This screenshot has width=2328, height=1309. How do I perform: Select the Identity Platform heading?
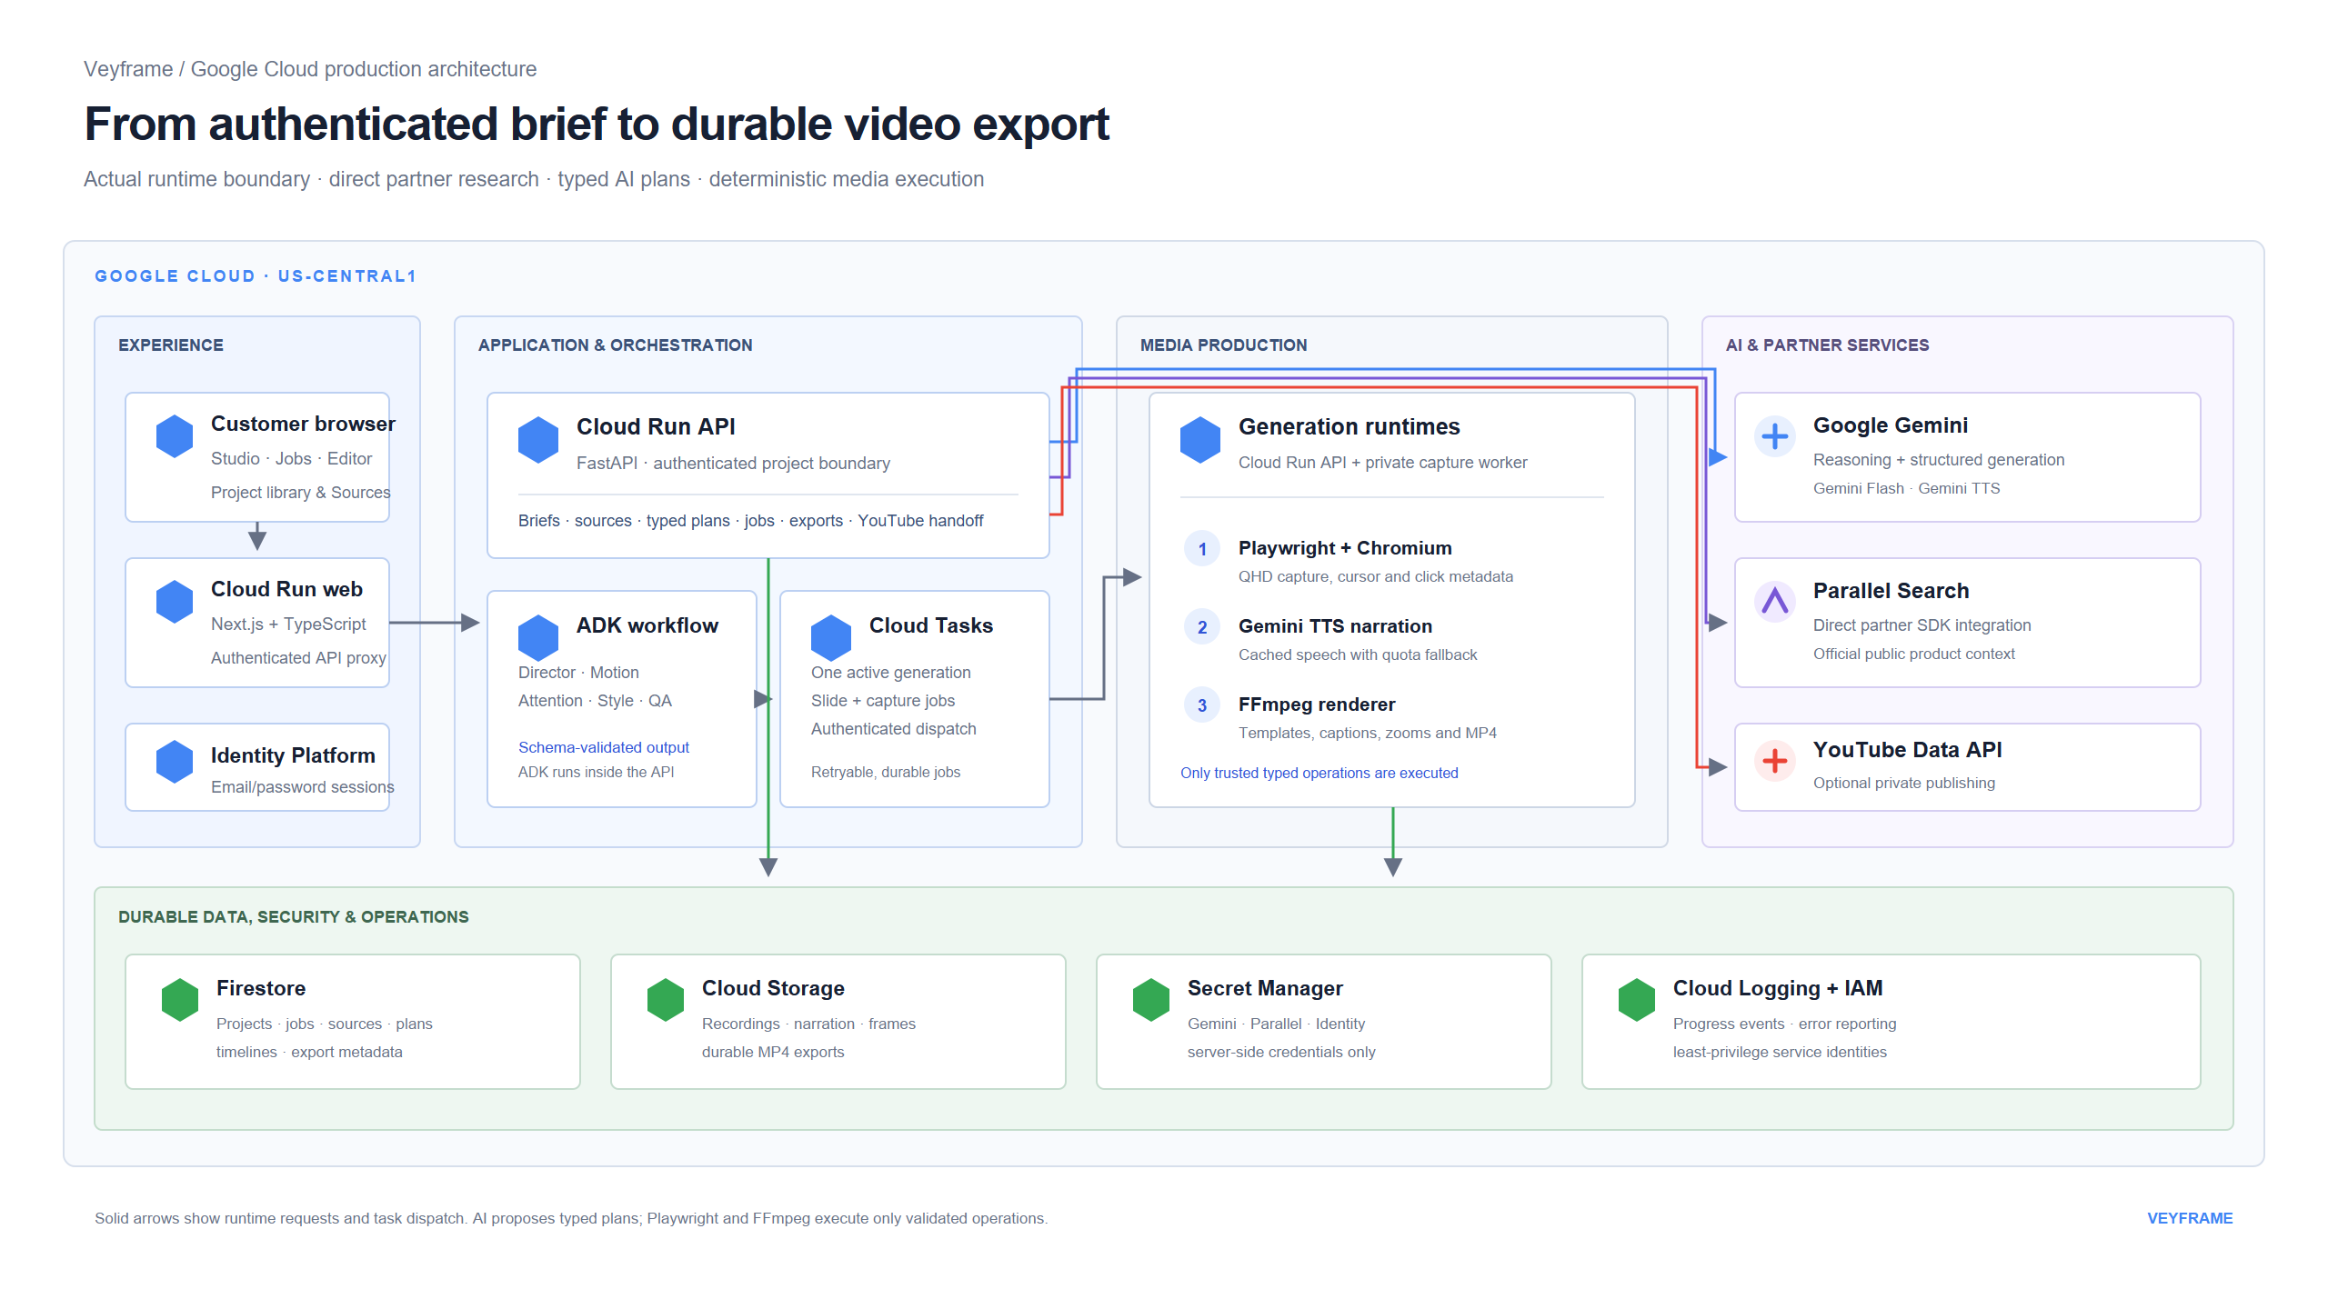point(293,755)
